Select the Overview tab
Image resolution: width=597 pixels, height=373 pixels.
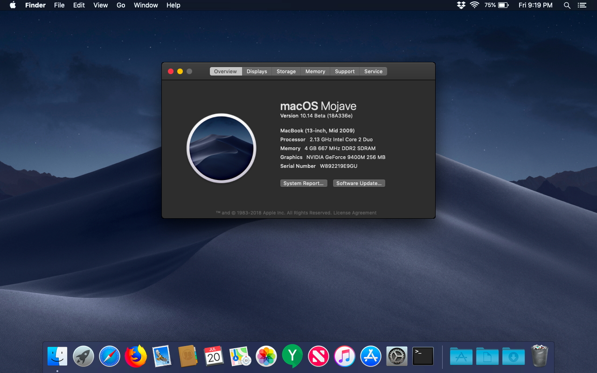click(226, 71)
